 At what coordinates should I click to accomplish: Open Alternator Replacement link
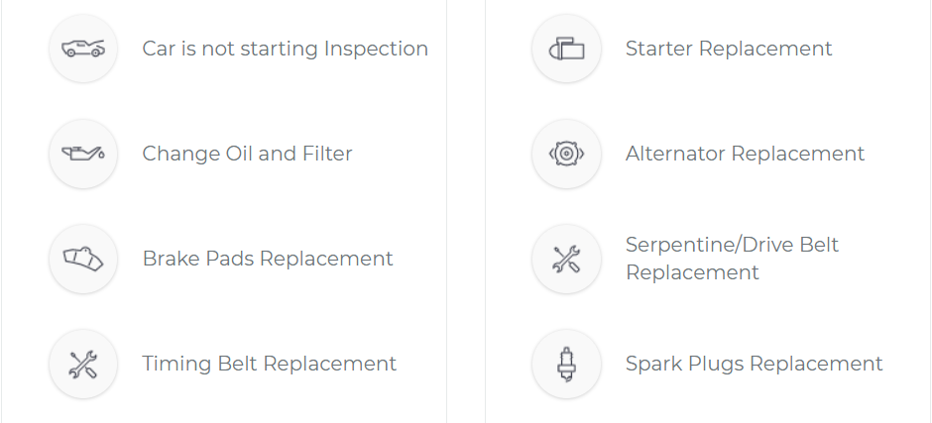(745, 154)
